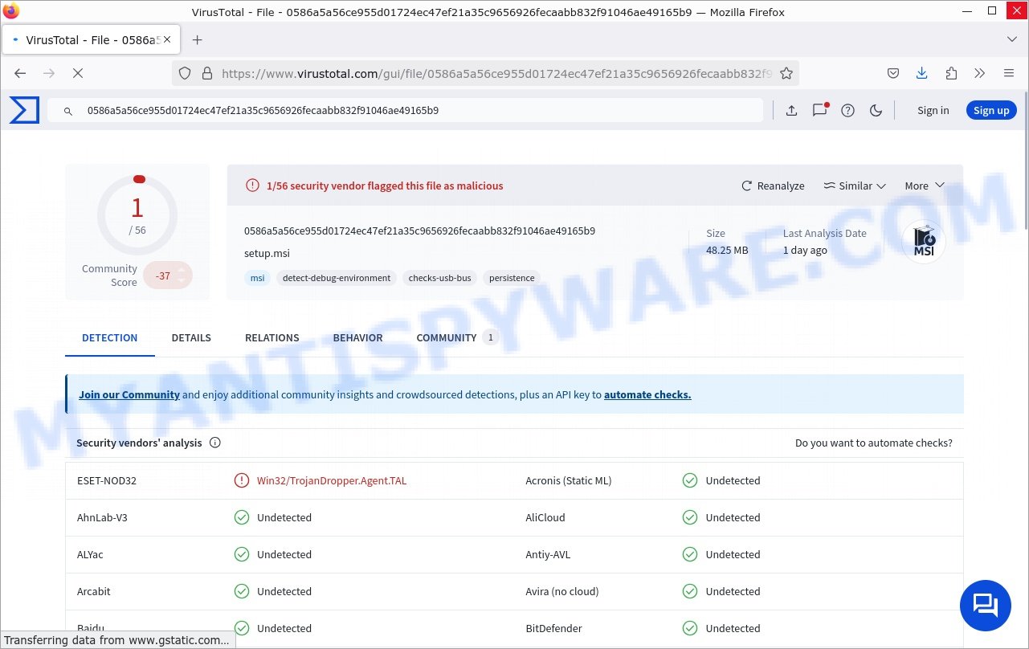Click the MSI file type icon
The width and height of the screenshot is (1029, 649).
click(924, 241)
